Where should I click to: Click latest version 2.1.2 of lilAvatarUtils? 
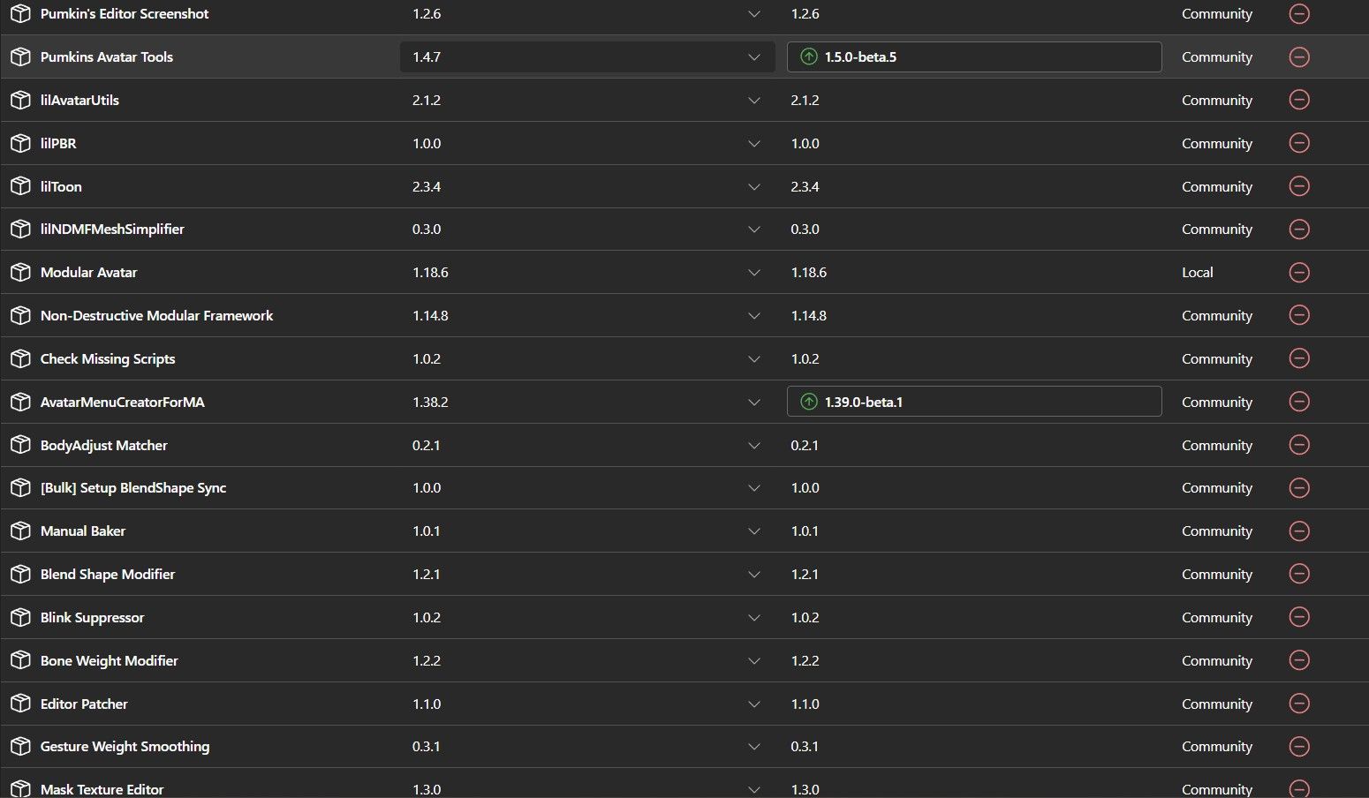(x=805, y=101)
